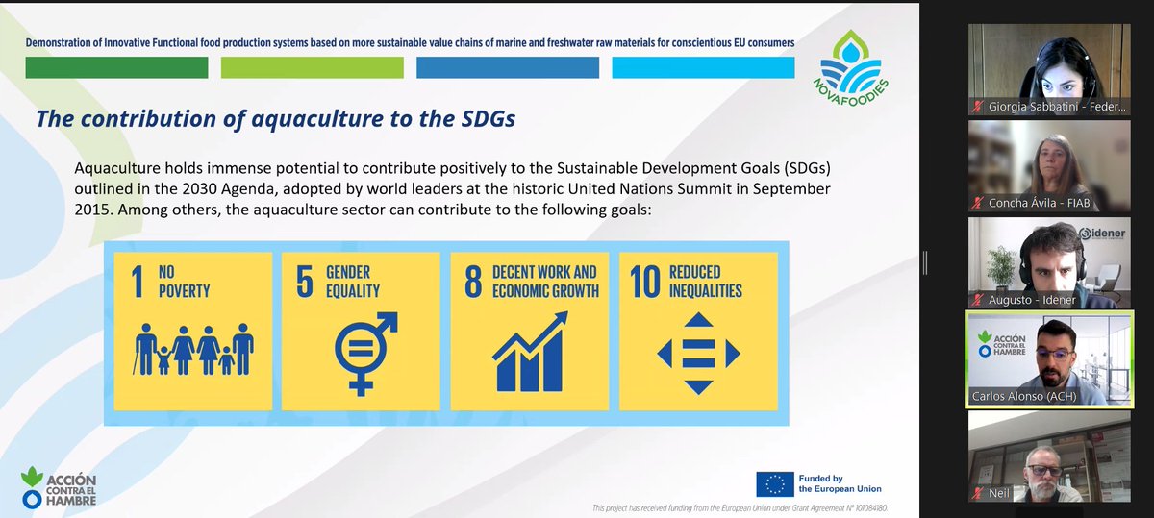Click the cyan bar in slide header

(703, 67)
